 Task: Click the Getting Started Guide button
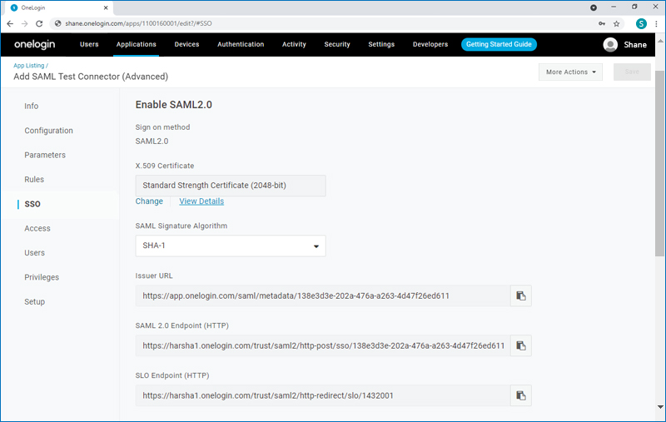click(499, 44)
